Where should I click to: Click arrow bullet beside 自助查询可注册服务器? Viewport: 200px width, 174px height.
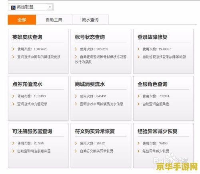coord(13,151)
